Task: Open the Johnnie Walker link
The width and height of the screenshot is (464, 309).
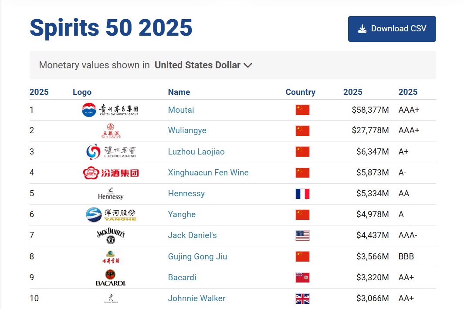Action: (196, 299)
